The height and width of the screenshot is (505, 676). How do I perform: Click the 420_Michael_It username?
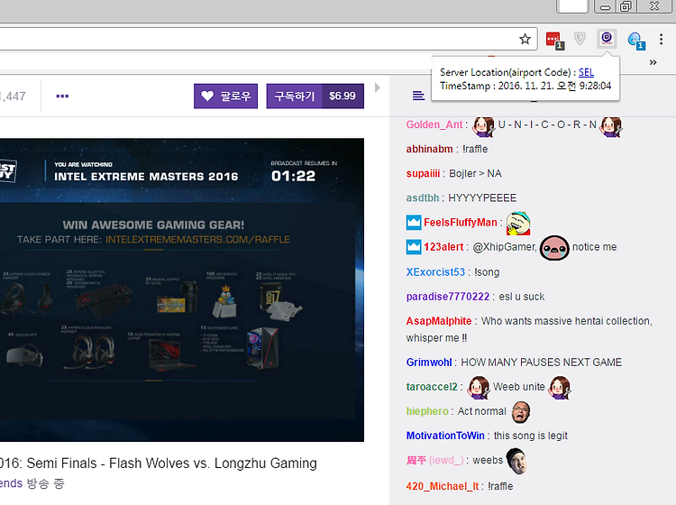[x=443, y=486]
